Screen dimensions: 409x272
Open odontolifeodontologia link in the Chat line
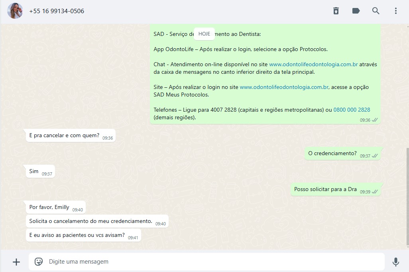[313, 64]
